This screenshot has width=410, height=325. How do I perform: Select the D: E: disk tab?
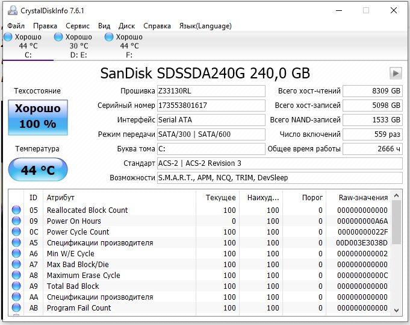(78, 46)
